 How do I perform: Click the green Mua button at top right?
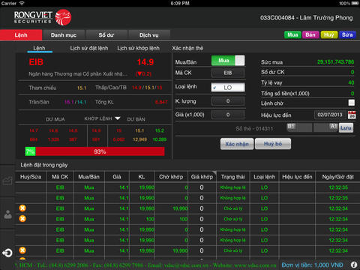(x=292, y=34)
